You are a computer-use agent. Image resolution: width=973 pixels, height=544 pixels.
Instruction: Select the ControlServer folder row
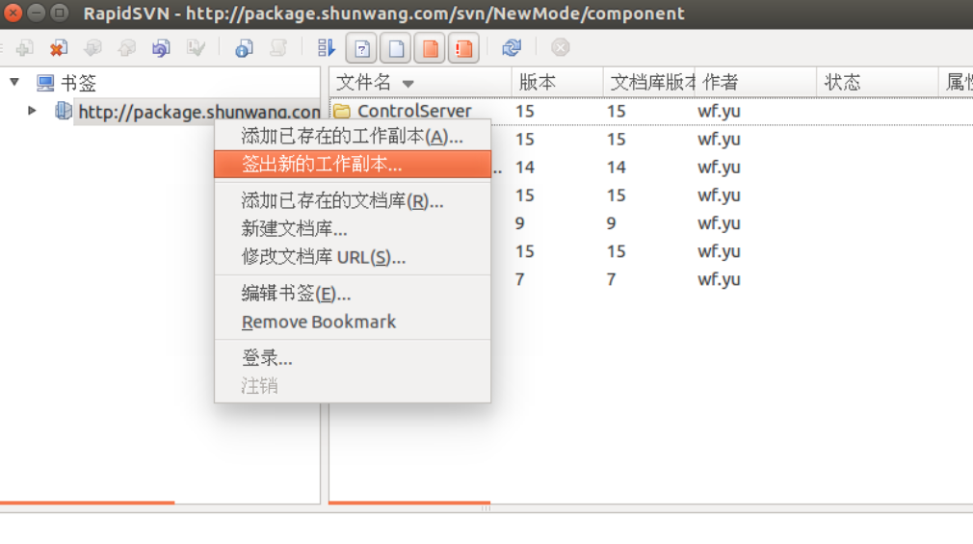click(x=651, y=111)
